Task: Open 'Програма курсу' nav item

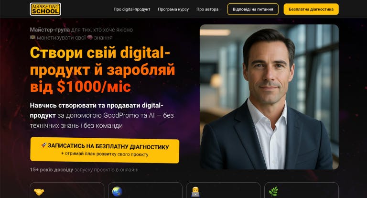Action: [x=173, y=10]
